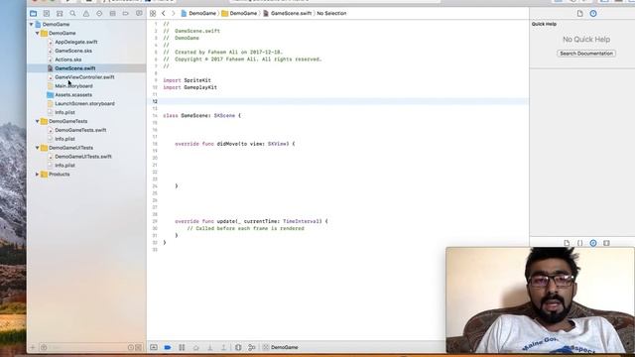
Task: Open the Source Control navigator
Action: pyautogui.click(x=47, y=13)
